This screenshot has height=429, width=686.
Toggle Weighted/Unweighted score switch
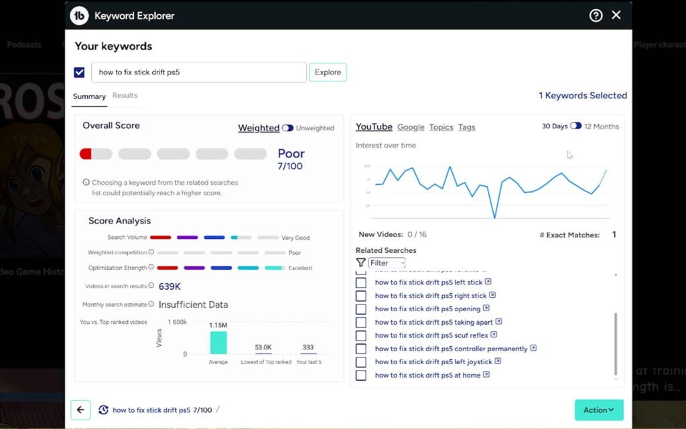(287, 128)
